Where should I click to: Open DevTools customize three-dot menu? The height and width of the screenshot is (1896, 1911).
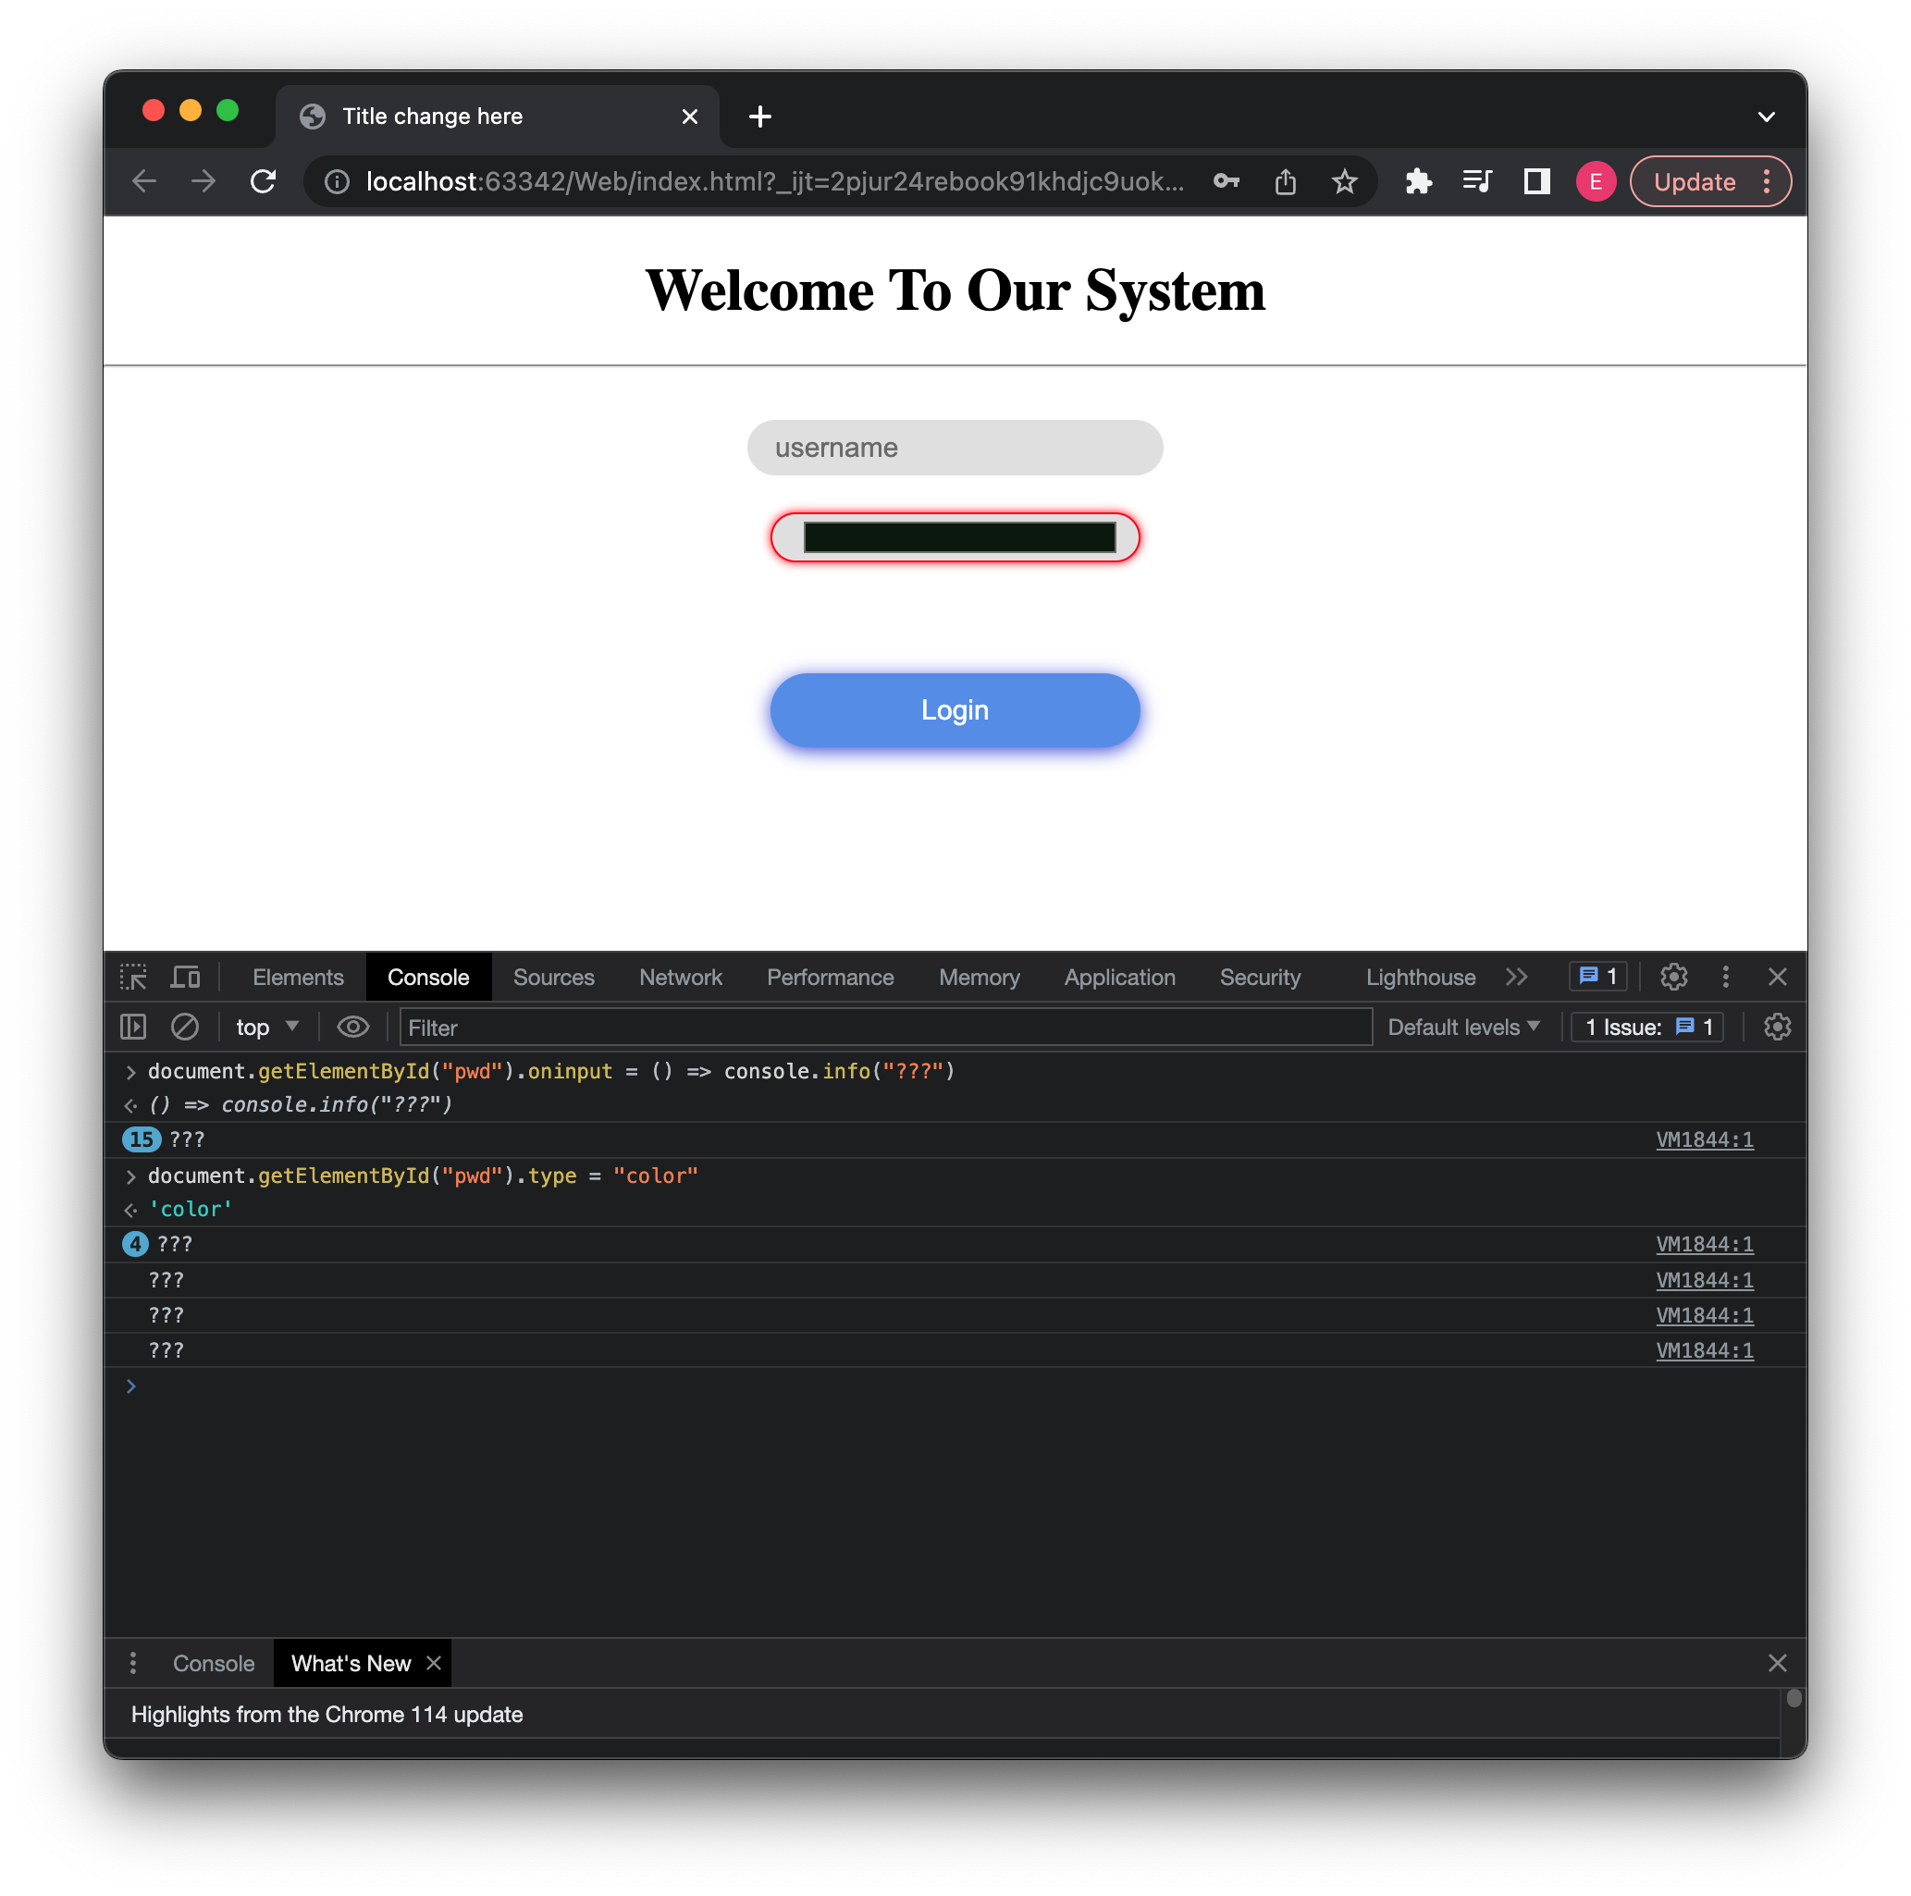click(x=1726, y=978)
